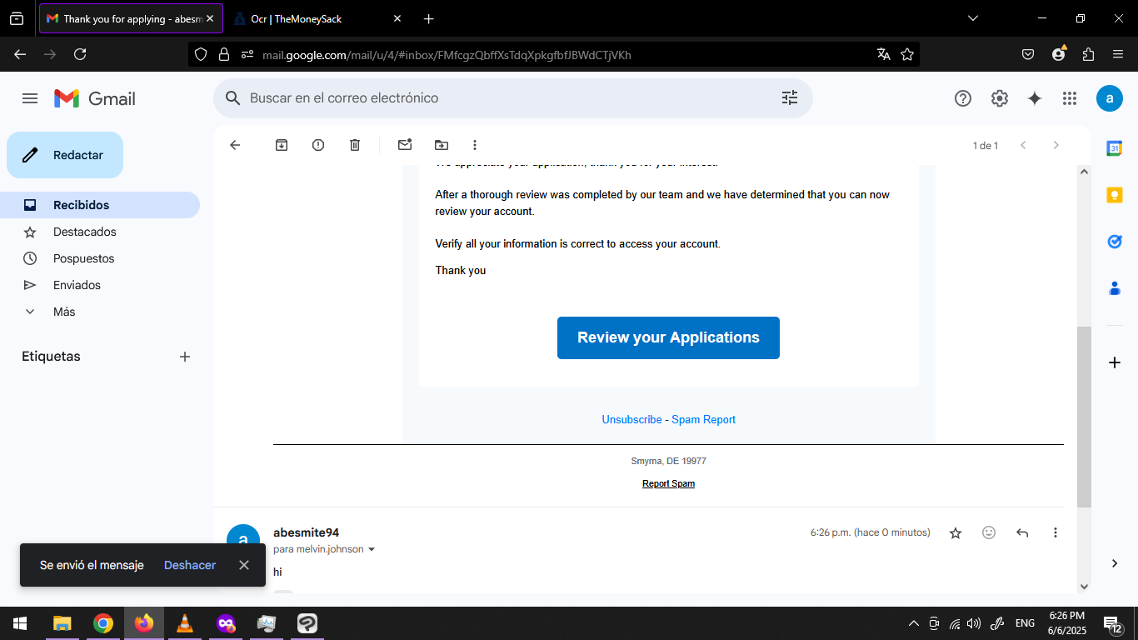Open Gmail settings gear
1138x640 pixels.
pos(1000,98)
